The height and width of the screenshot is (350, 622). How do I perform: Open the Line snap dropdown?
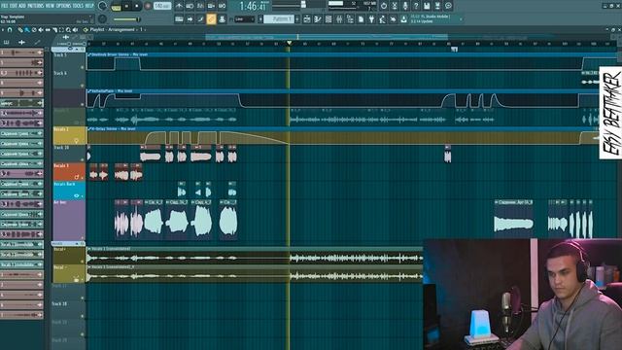[244, 19]
